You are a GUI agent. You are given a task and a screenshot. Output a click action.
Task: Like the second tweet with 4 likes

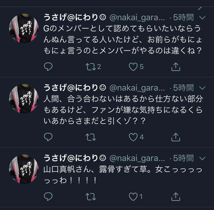point(133,137)
